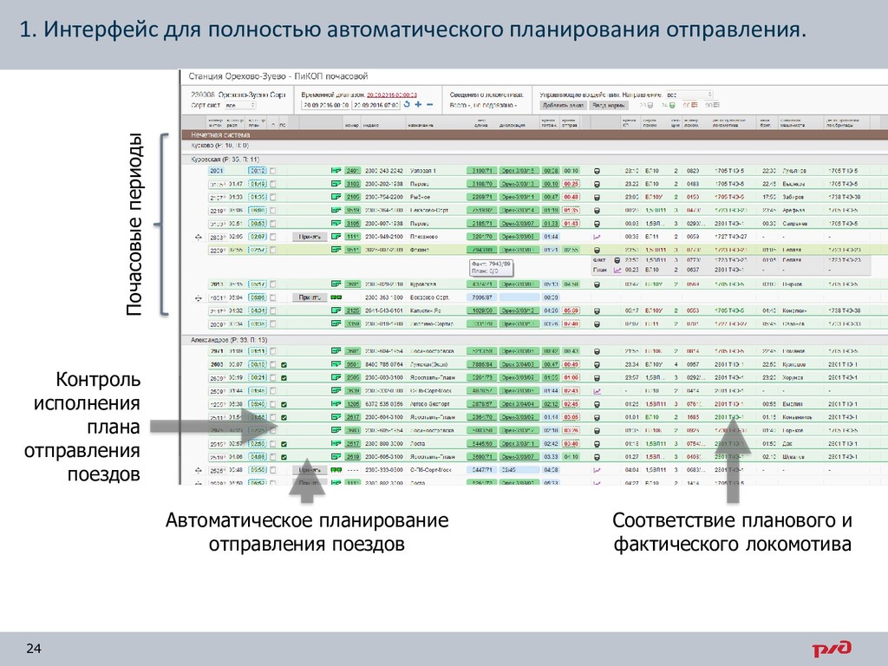Image resolution: width=888 pixels, height=666 pixels.
Task: Click the locomotive icon in row 2619
Action: click(x=597, y=457)
